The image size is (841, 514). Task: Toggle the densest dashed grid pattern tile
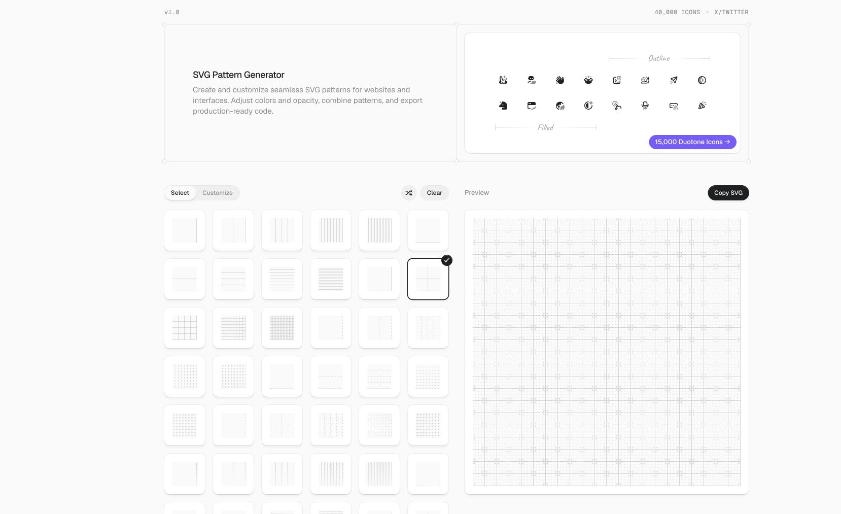[428, 425]
